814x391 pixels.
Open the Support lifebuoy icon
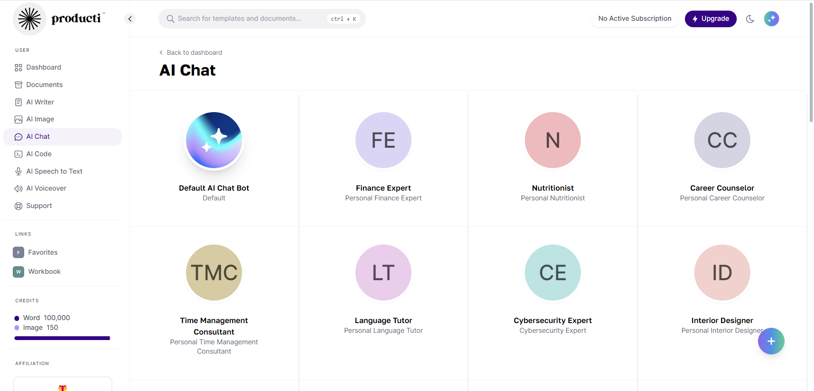(18, 206)
